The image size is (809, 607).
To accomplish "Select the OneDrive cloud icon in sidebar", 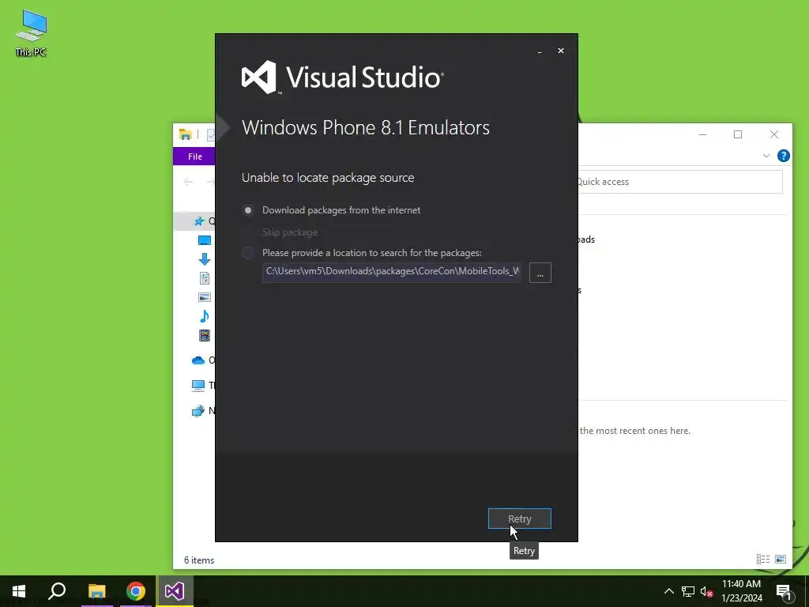I will [x=198, y=360].
